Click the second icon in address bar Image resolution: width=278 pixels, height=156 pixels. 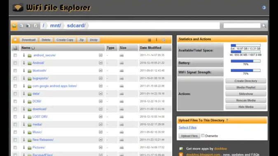click(21, 26)
